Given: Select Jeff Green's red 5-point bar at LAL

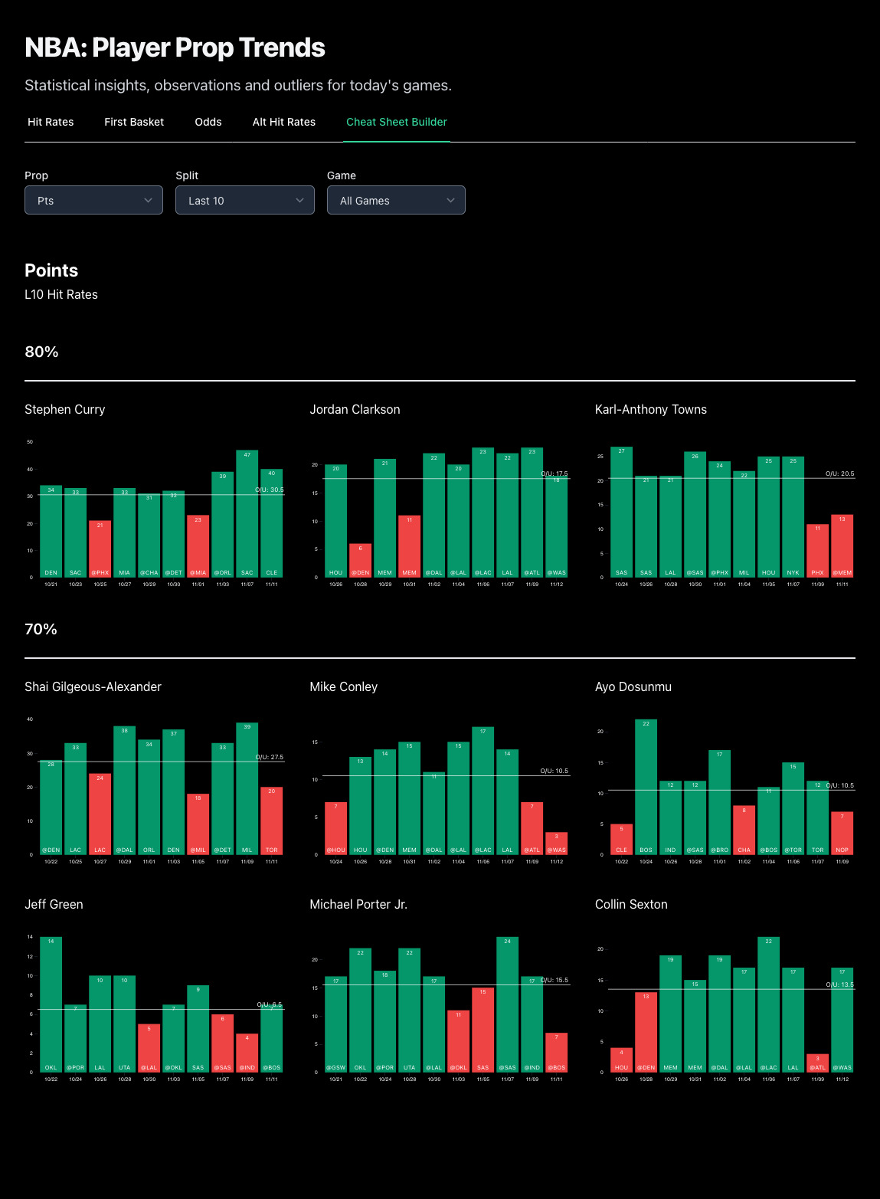Looking at the screenshot, I should click(149, 1048).
